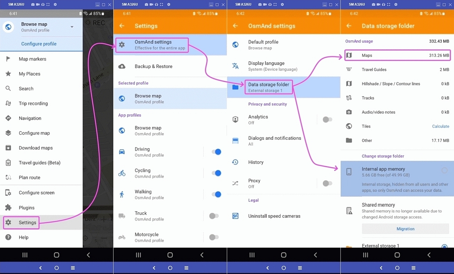Screen dimensions: 454x274
Task: Click the Map markers flag icon
Action: point(8,59)
